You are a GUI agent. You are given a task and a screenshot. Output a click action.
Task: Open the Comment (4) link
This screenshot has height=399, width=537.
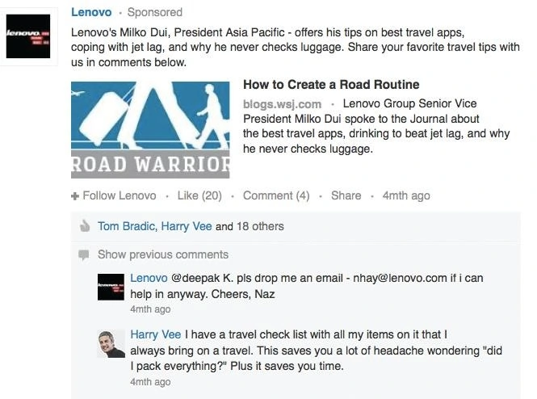pos(276,195)
